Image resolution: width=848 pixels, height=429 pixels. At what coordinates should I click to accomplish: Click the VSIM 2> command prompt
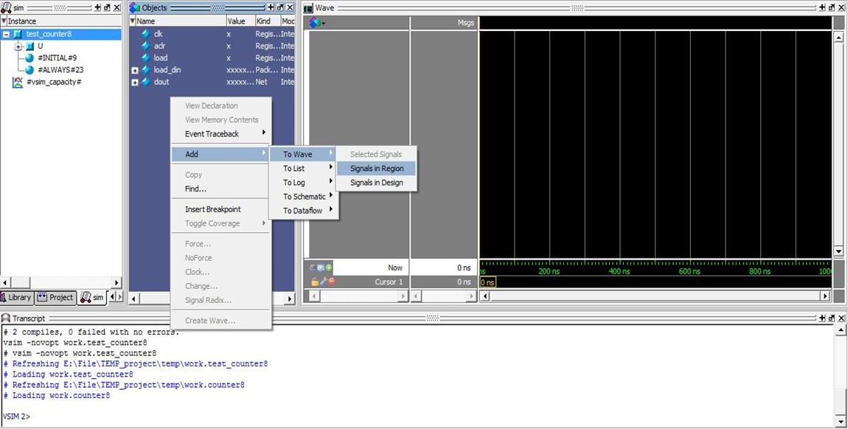[16, 416]
